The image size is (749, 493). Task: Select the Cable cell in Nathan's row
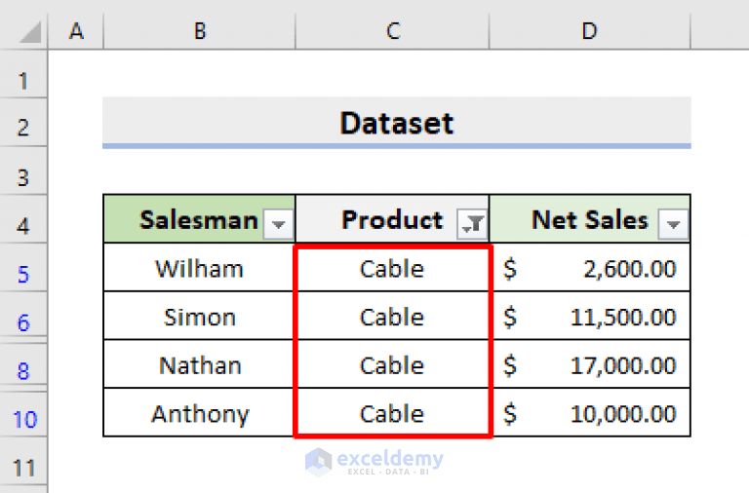[x=392, y=364]
